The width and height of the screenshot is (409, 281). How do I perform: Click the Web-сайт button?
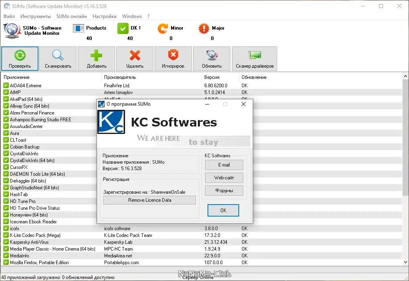click(224, 177)
